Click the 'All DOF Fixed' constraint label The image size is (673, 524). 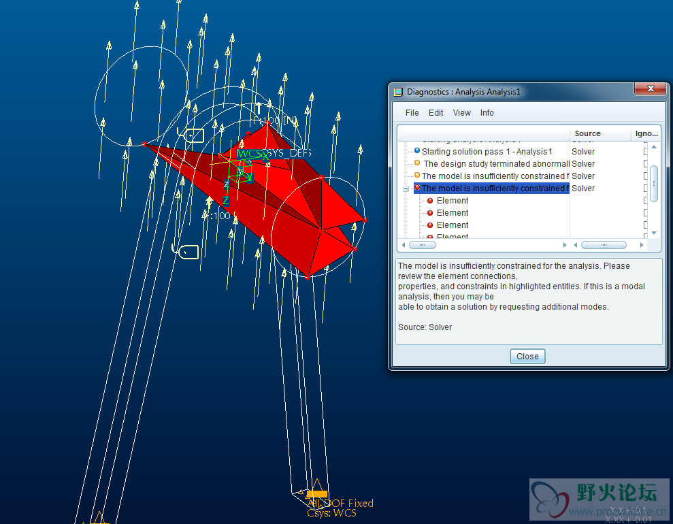[340, 503]
